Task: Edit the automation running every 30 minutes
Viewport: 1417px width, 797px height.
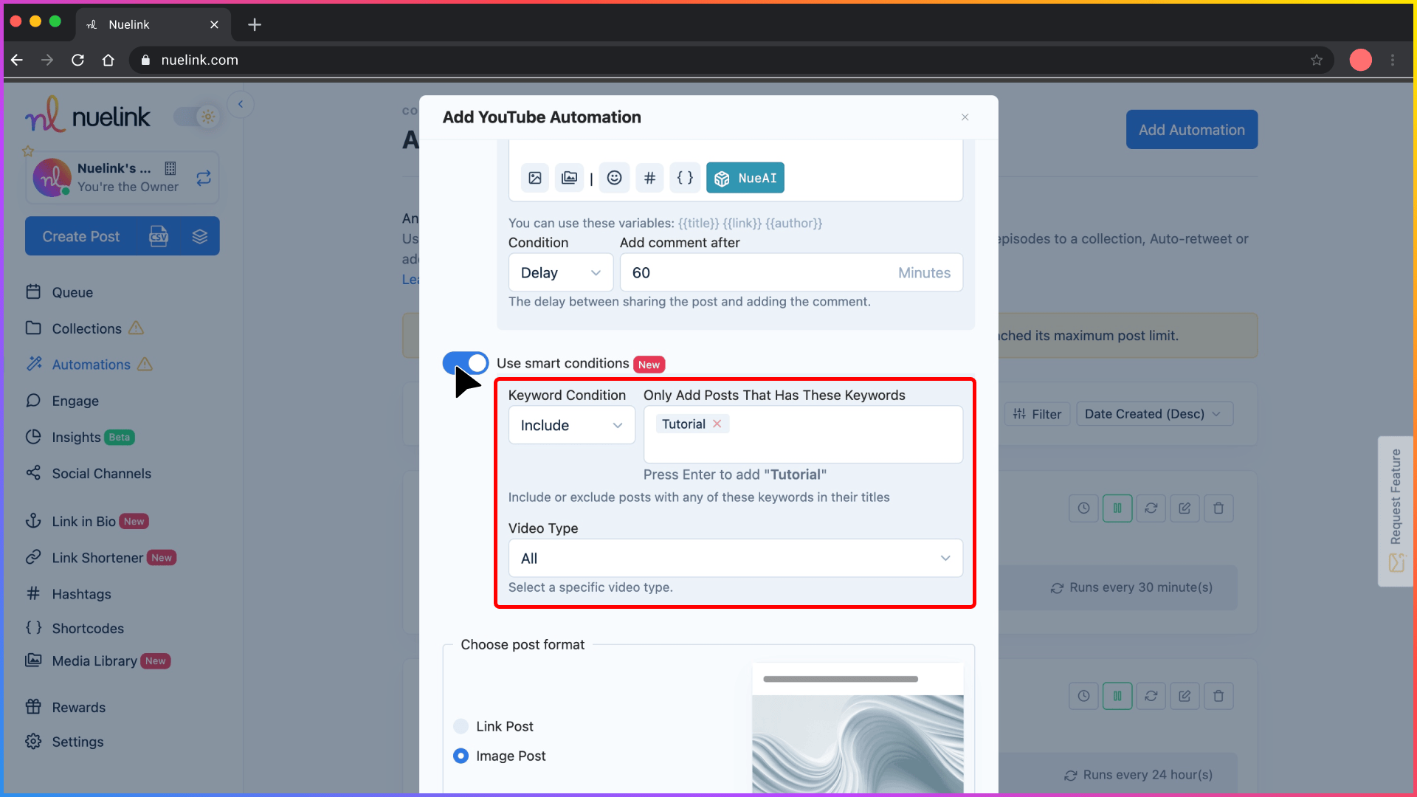Action: (1185, 508)
